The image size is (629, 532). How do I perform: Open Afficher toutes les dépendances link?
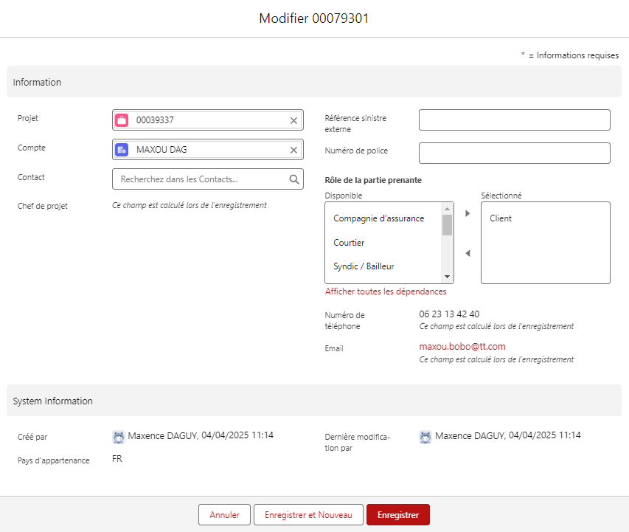[386, 291]
